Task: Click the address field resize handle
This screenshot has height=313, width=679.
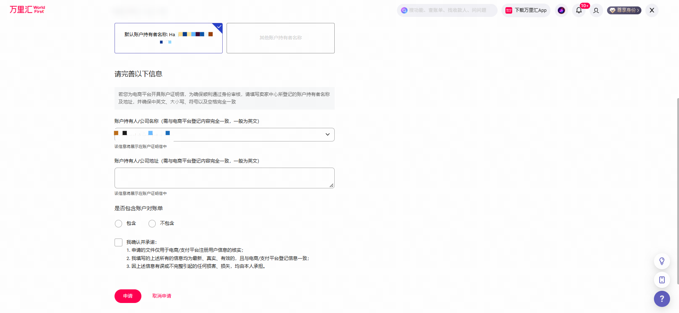Action: tap(331, 186)
